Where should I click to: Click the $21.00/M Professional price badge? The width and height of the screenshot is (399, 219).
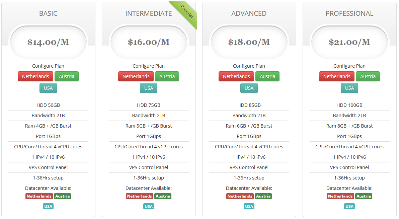(349, 42)
